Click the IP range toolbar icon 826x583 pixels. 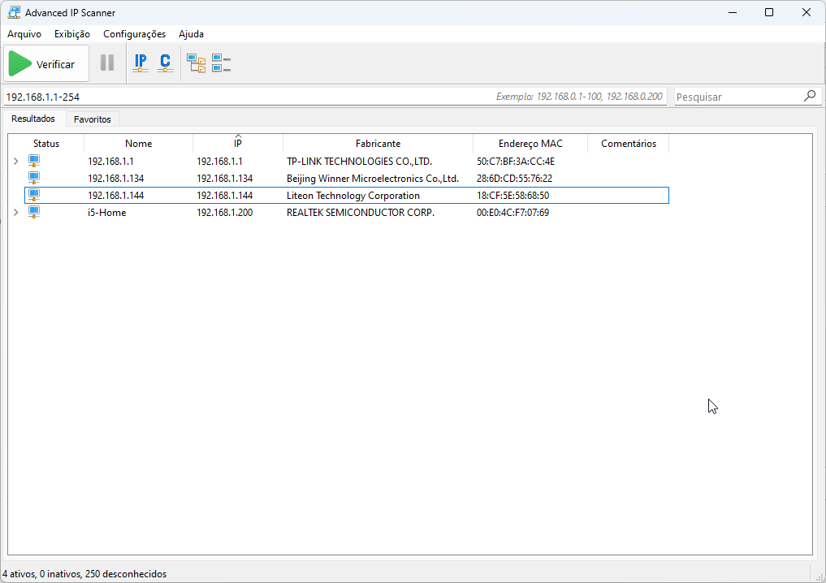pyautogui.click(x=141, y=63)
